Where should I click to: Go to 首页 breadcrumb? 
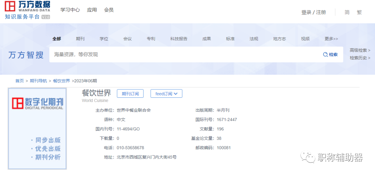point(19,81)
